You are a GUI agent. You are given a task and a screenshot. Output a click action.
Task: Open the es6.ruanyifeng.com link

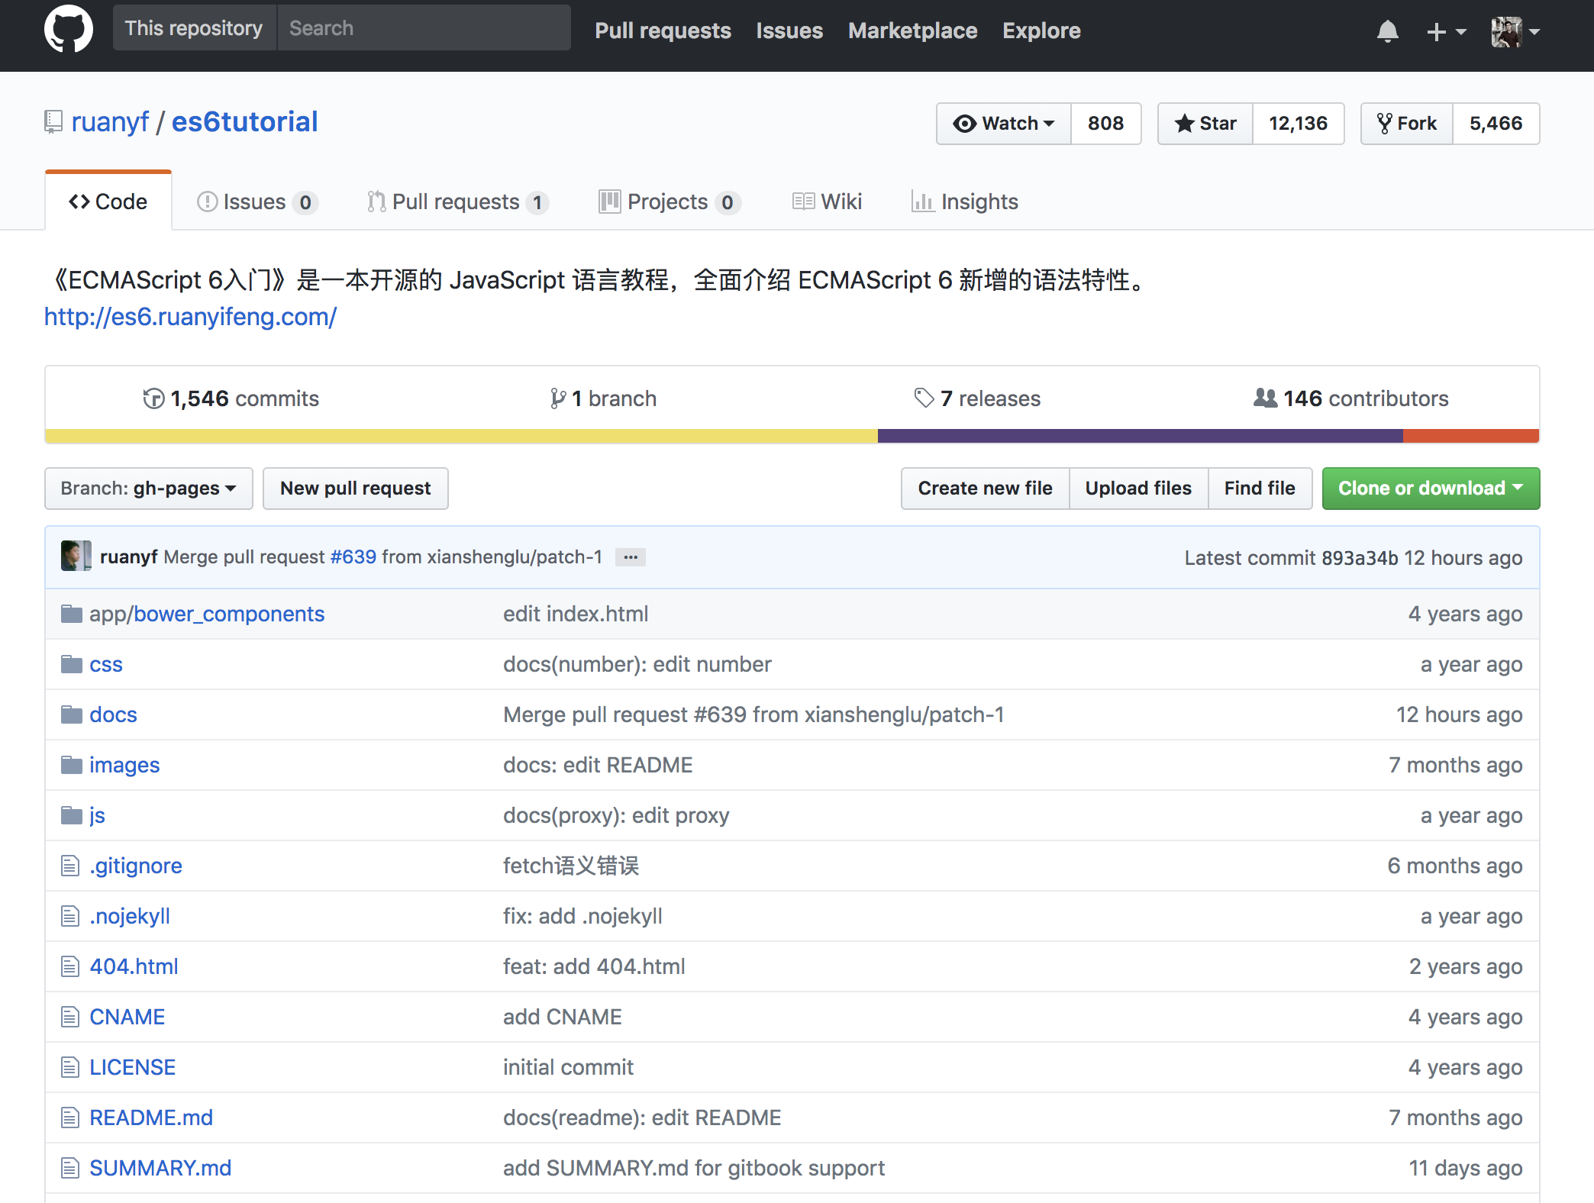click(x=189, y=317)
